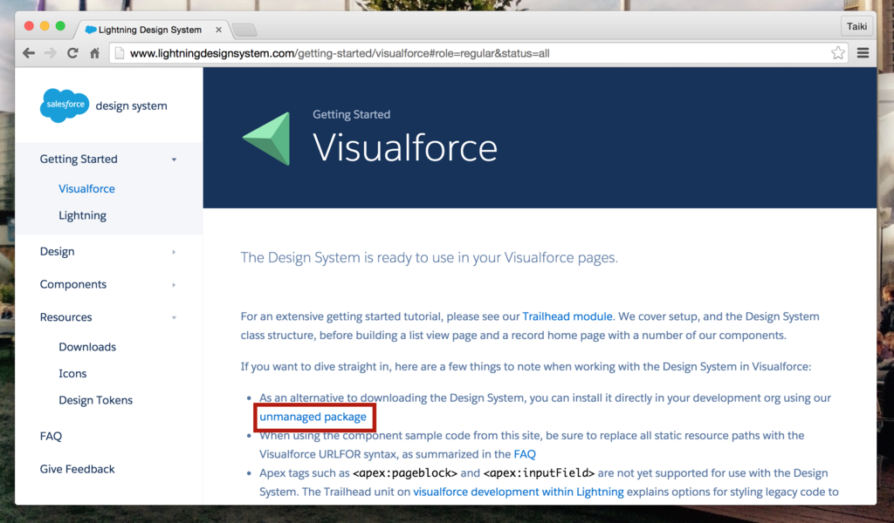Click the Taiki profile button

tap(856, 26)
